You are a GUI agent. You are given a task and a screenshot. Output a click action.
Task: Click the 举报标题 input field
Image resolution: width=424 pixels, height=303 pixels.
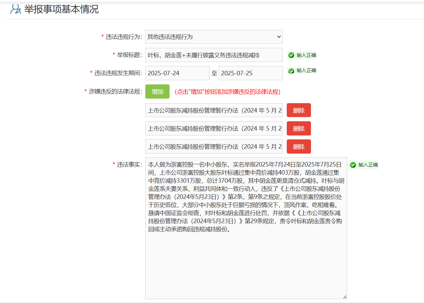coord(214,55)
